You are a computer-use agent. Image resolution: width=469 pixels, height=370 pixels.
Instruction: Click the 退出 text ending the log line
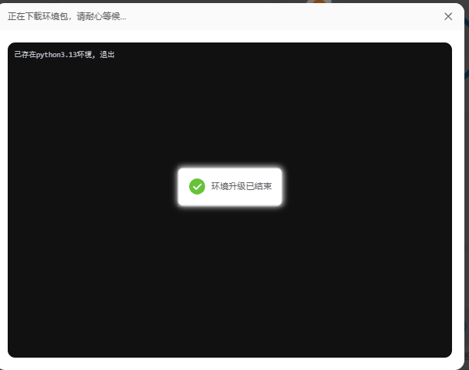pos(107,55)
